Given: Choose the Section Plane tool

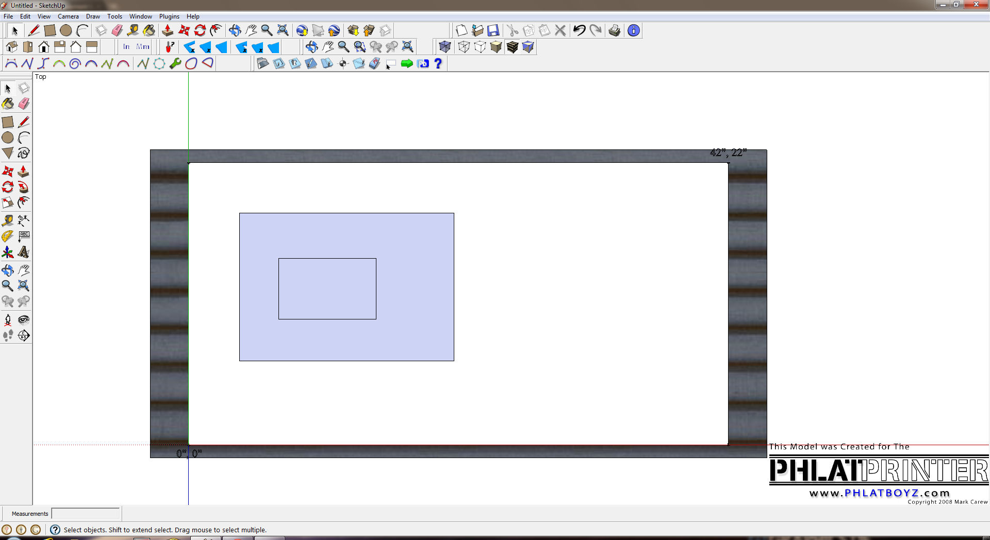Looking at the screenshot, I should [23, 335].
